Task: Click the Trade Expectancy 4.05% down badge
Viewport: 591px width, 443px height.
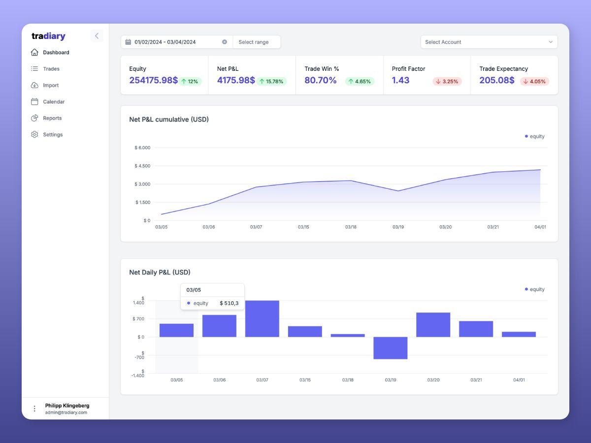Action: pos(535,81)
